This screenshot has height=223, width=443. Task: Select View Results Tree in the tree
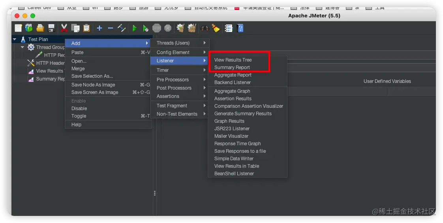(46, 71)
